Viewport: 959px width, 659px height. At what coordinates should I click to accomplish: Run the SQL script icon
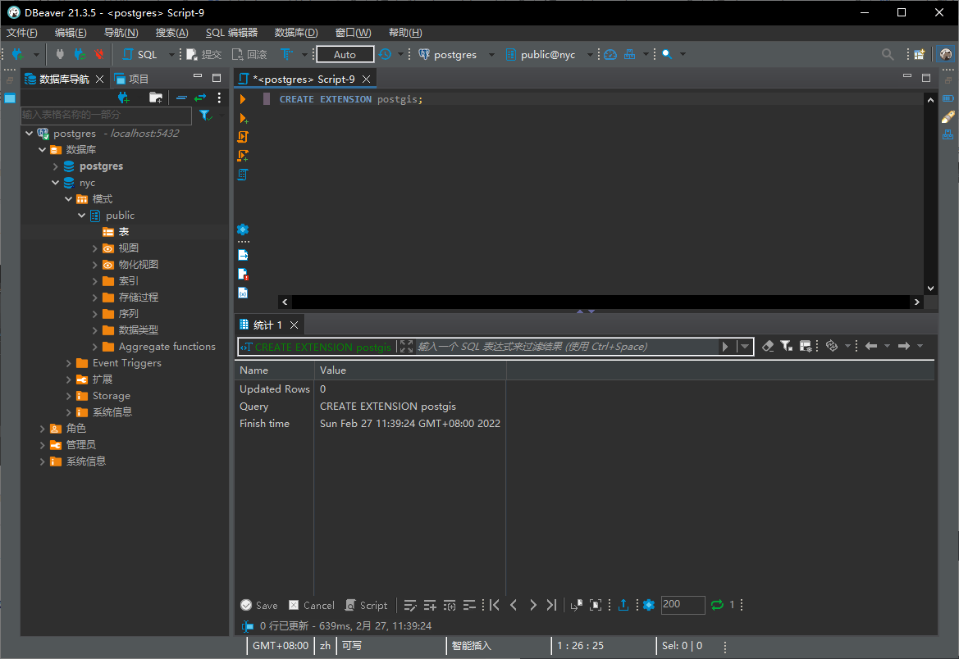tap(243, 137)
